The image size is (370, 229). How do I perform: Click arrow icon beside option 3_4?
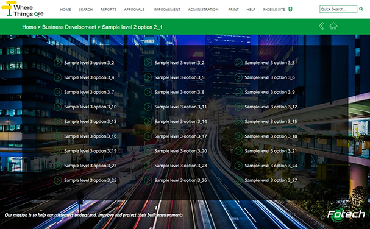click(x=57, y=77)
